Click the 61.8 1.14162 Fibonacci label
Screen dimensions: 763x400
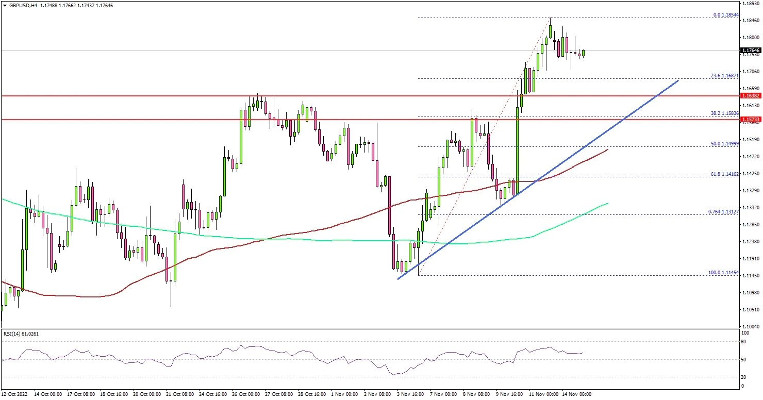click(726, 174)
